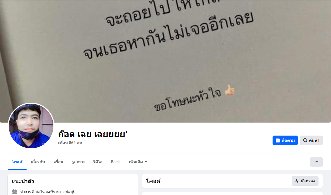The image size is (331, 195).
Task: Click the follow icon in the ติดตาม button
Action: coord(278,140)
